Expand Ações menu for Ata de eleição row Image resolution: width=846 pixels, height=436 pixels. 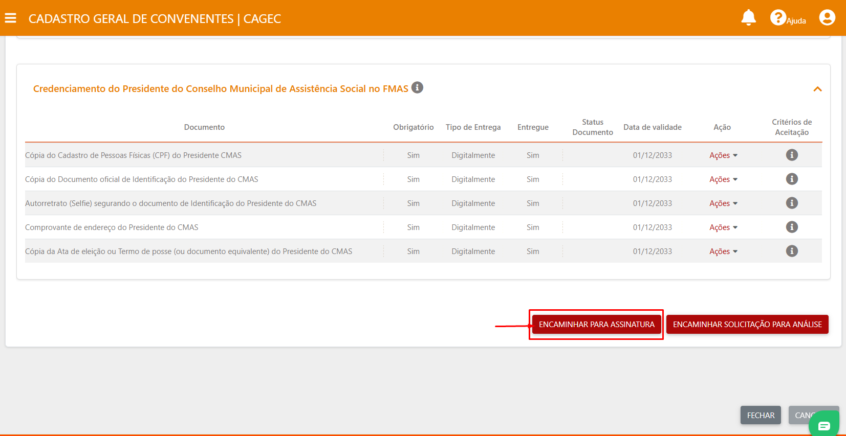[723, 251]
